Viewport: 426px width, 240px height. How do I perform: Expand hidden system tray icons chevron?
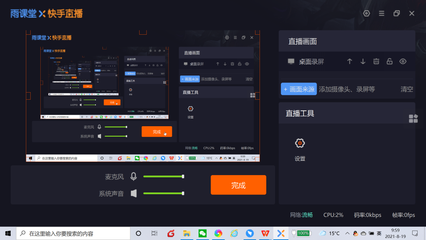click(x=347, y=233)
